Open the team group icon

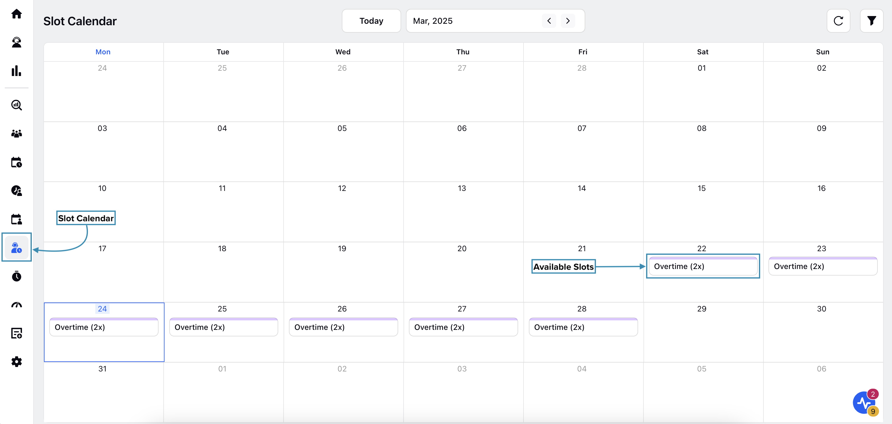(x=16, y=134)
